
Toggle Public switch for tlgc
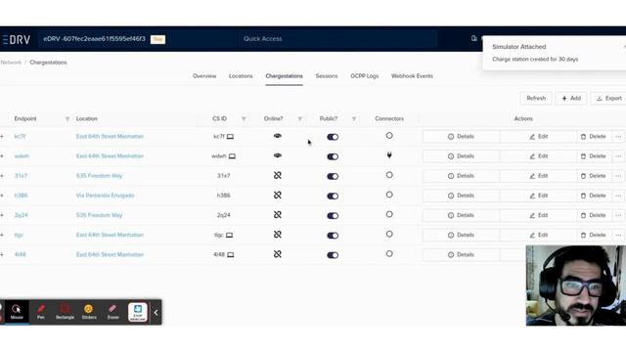(333, 235)
